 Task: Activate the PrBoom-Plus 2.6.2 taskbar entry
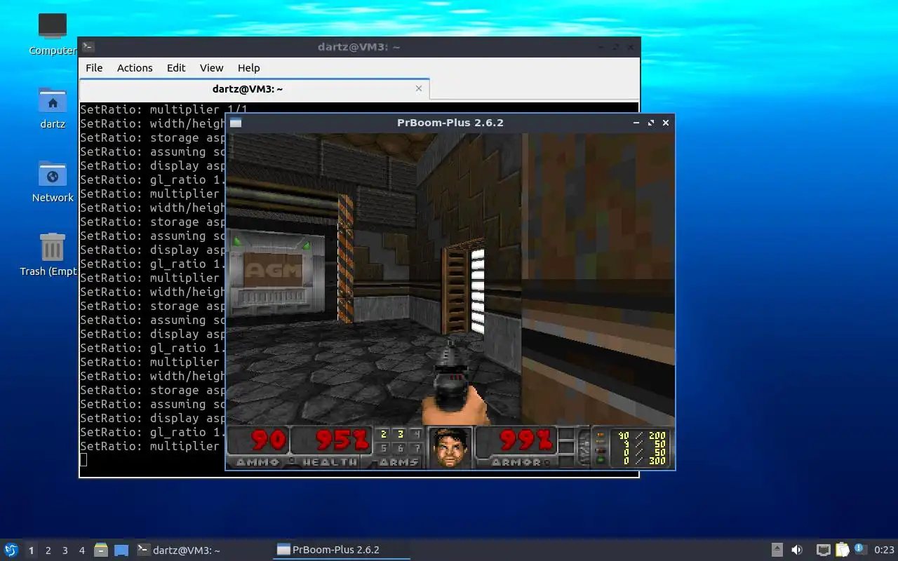tap(342, 550)
